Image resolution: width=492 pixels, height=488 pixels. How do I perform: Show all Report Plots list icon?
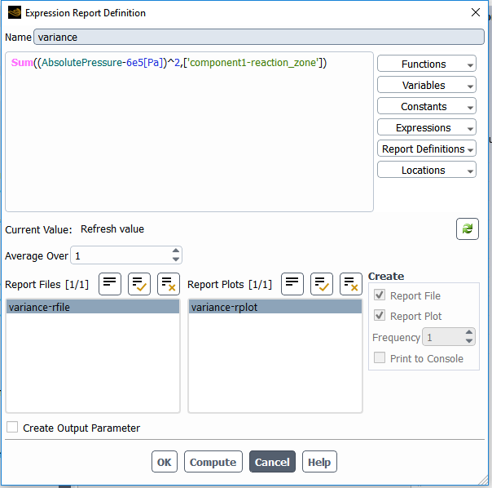pos(292,284)
